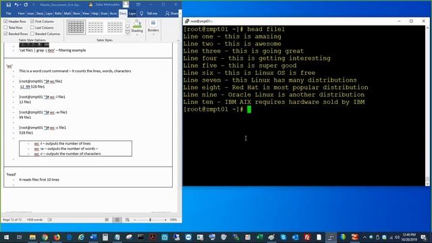Open File Explorer from the taskbar
The width and height of the screenshot is (432, 243).
click(x=32, y=237)
